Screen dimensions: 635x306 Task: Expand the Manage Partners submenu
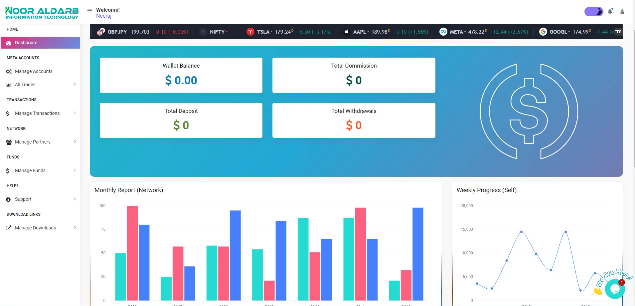(75, 142)
